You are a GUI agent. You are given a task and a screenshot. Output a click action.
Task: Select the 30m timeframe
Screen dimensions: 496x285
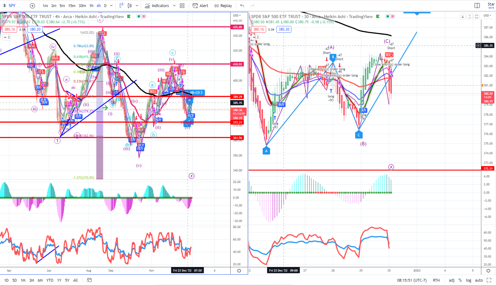coord(82,6)
